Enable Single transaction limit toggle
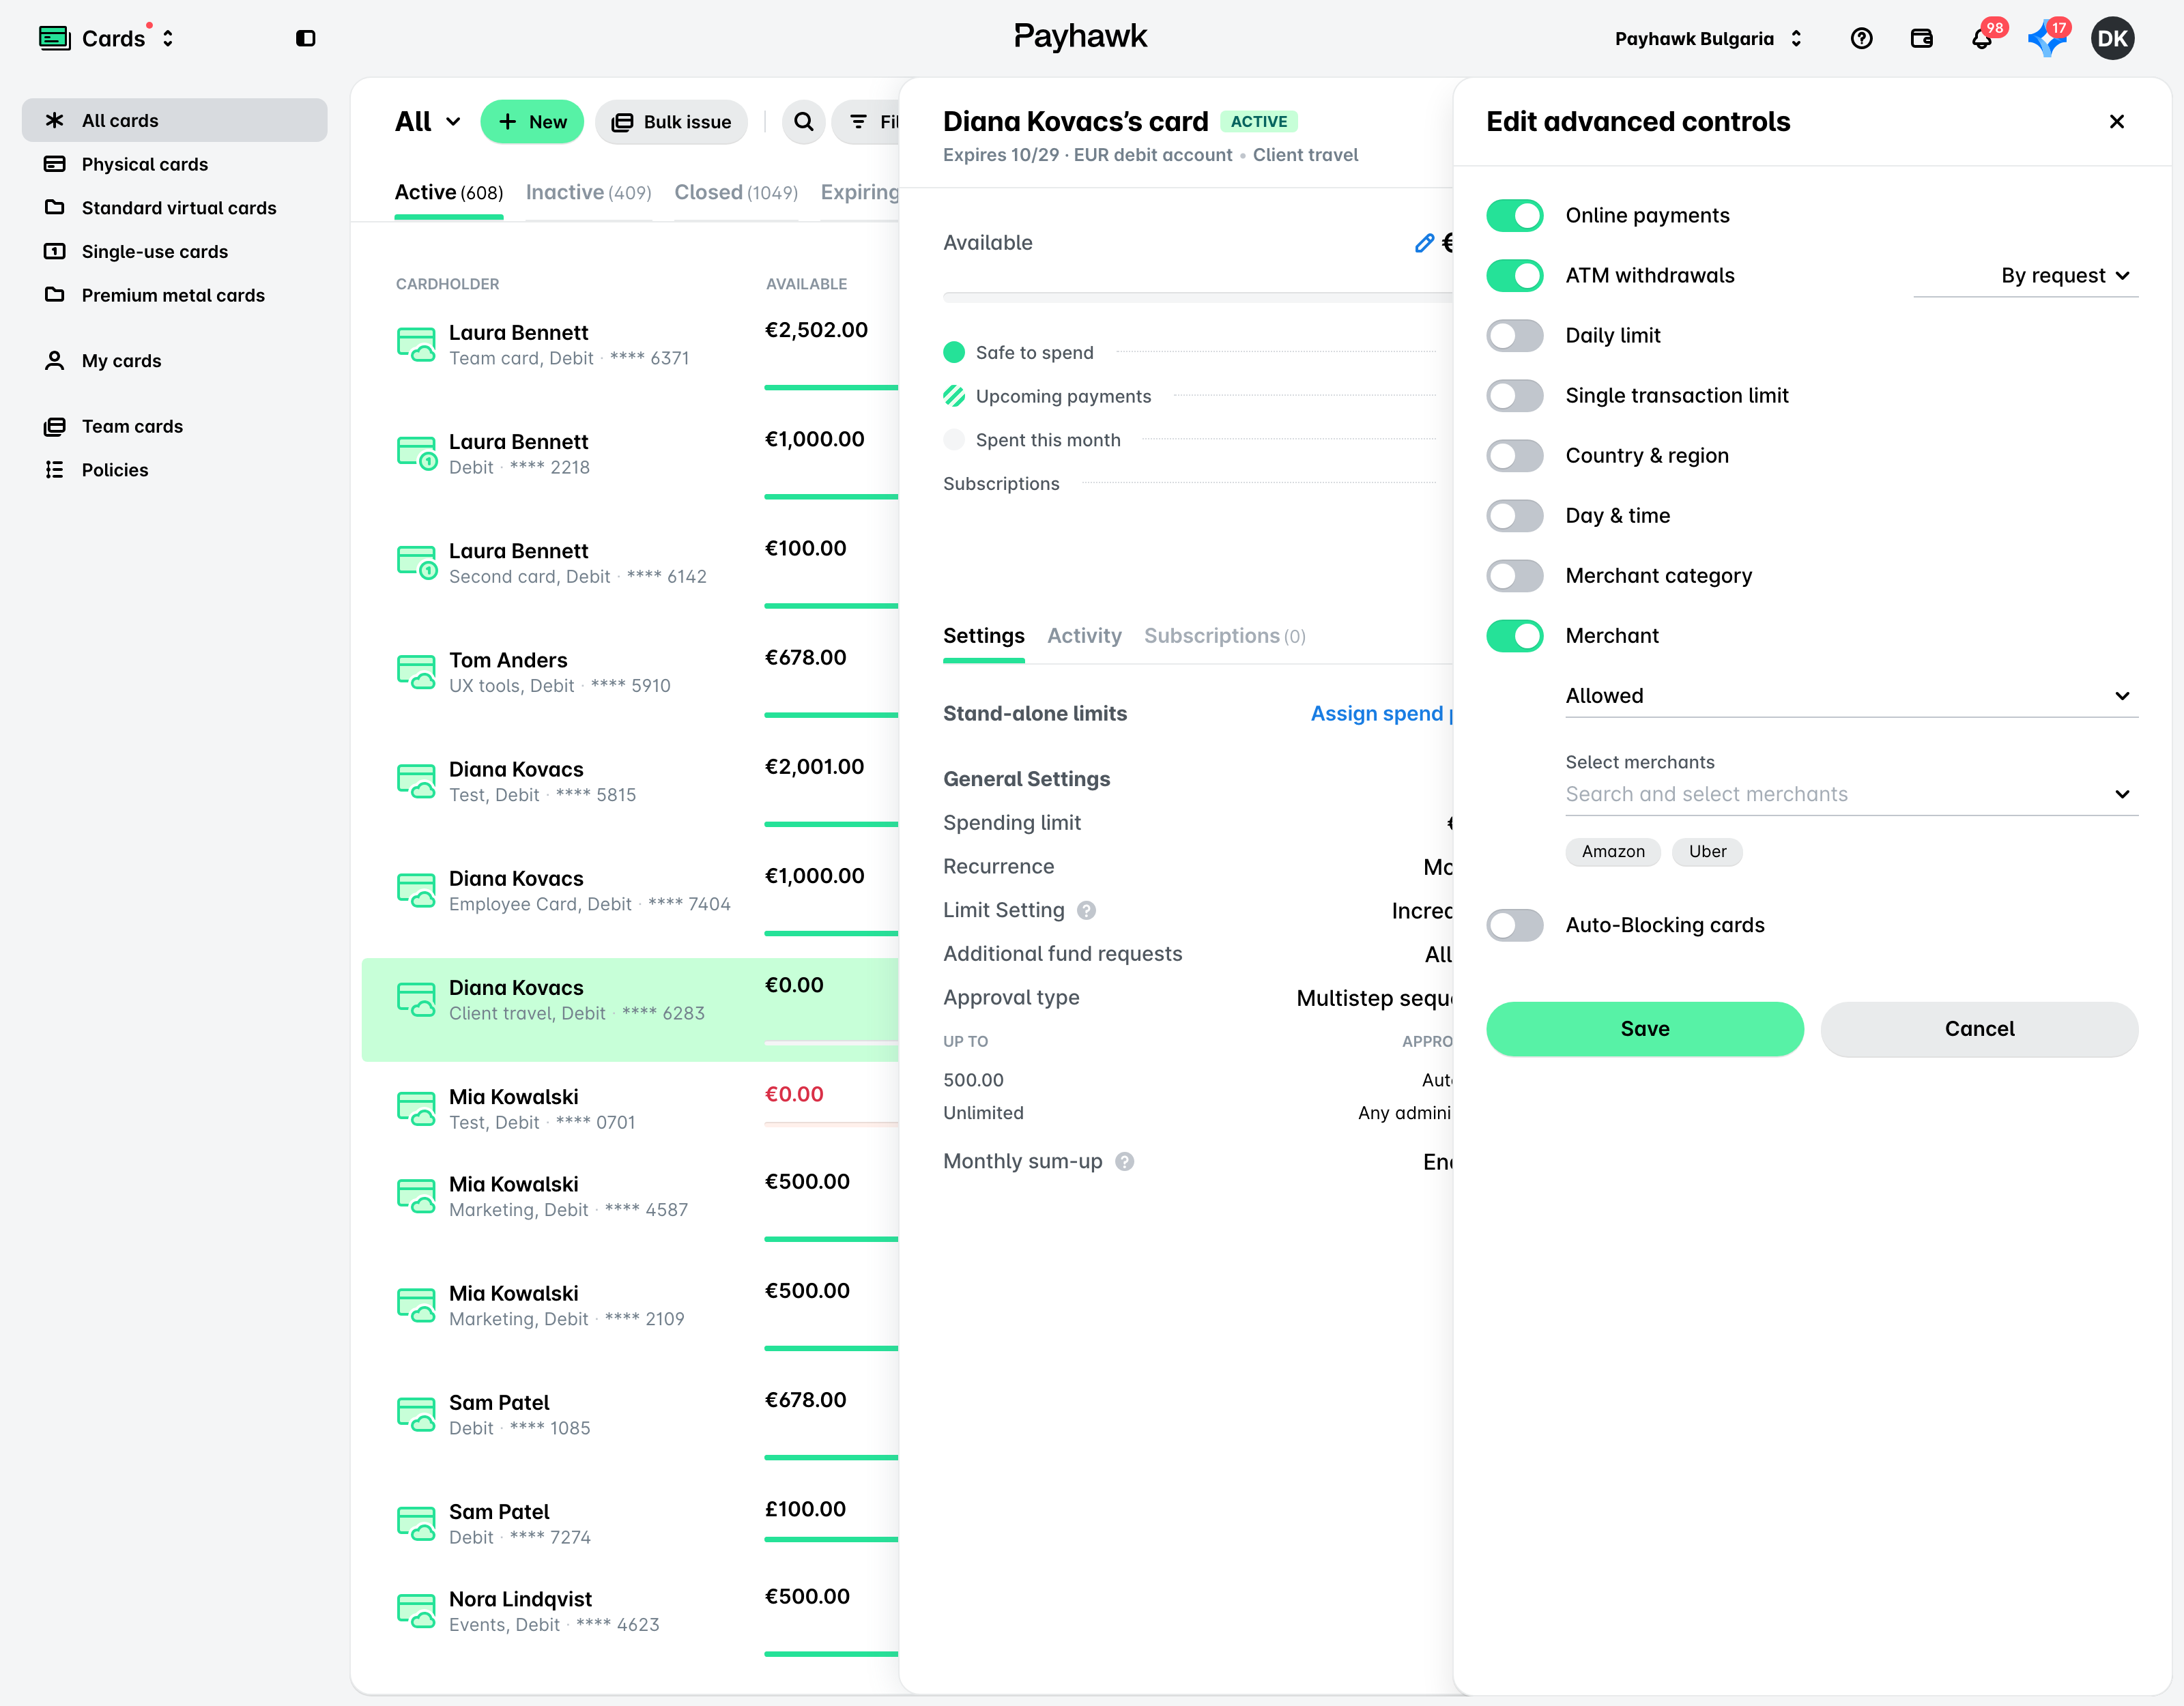 tap(1515, 395)
